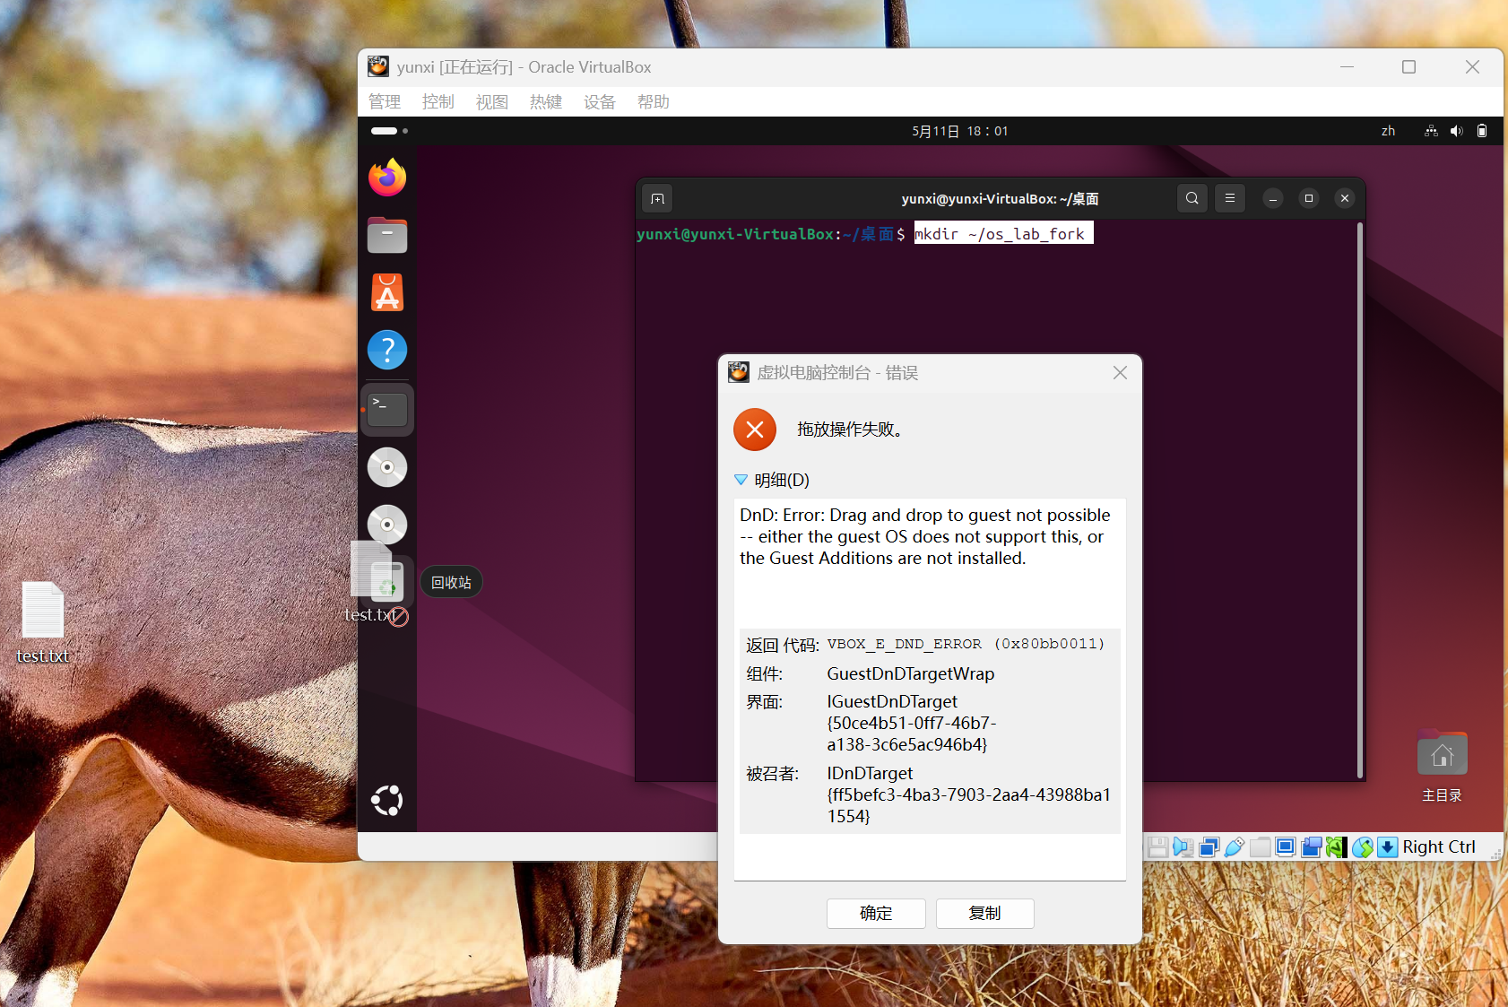Click the VBOX_E_DND_ERROR return code text
The width and height of the screenshot is (1508, 1007).
coord(966,644)
